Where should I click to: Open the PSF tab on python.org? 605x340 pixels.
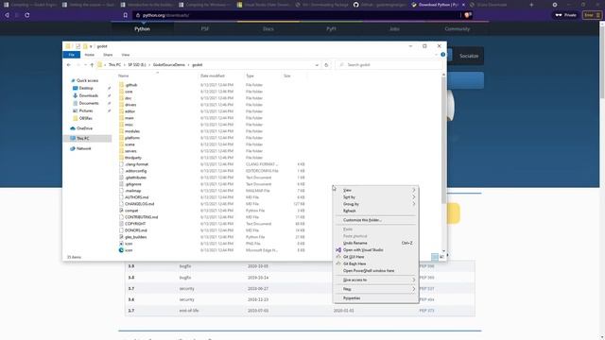tap(205, 29)
